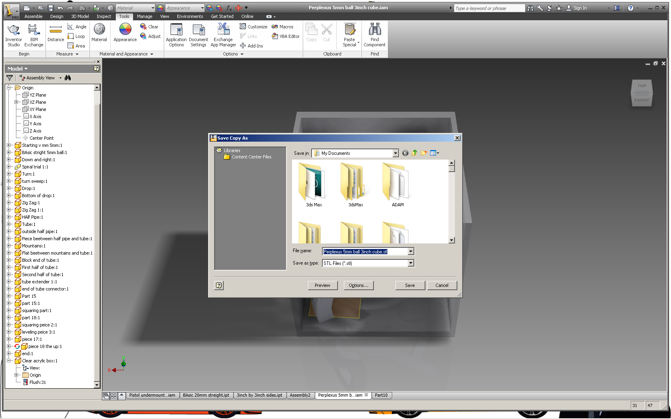Switch to the Manage ribbon tab
Screen dimensions: 671x419
point(145,16)
